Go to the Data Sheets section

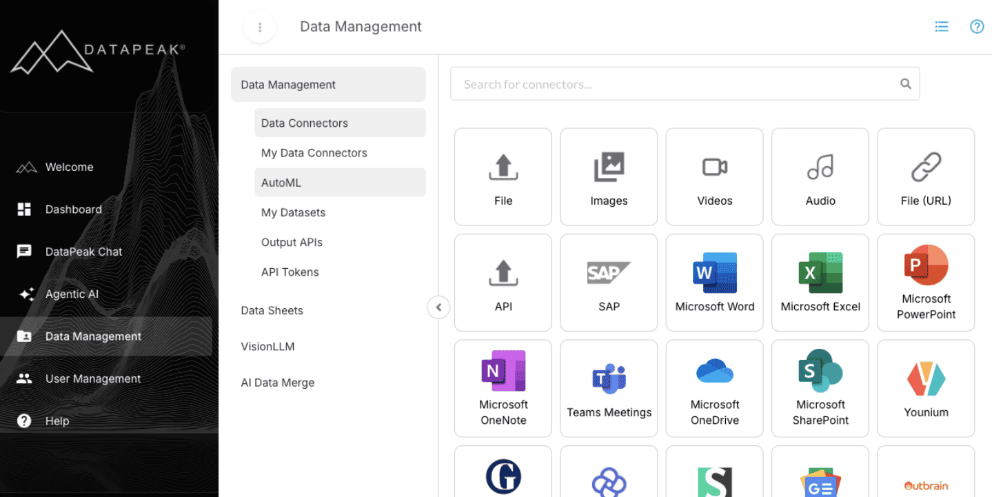point(272,310)
